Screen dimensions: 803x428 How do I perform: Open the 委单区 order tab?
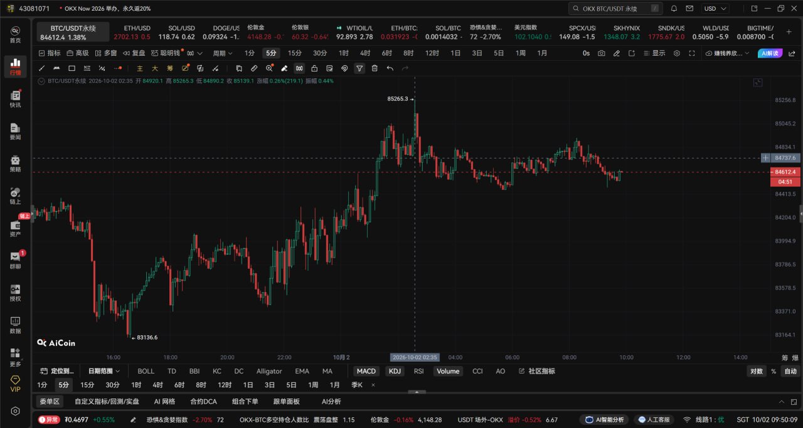point(49,402)
